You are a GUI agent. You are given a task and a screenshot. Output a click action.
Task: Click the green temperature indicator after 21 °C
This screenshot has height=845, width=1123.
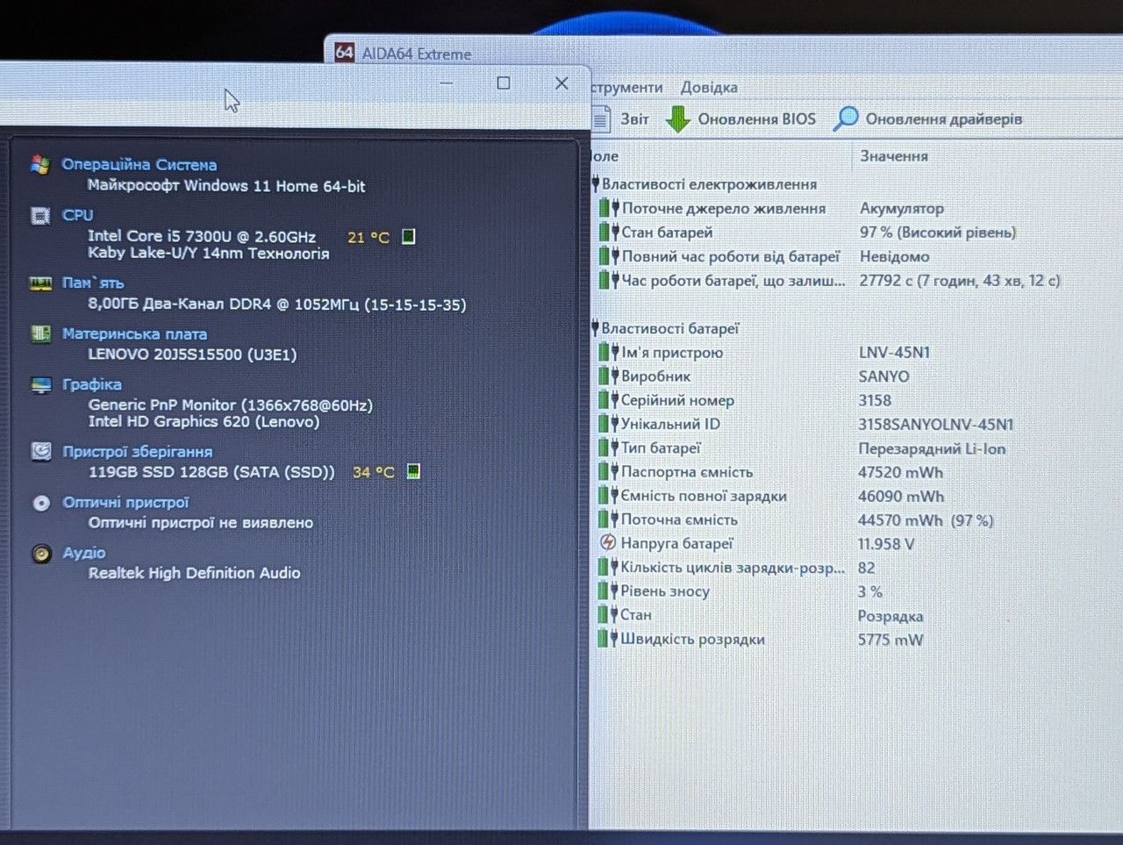[x=408, y=236]
